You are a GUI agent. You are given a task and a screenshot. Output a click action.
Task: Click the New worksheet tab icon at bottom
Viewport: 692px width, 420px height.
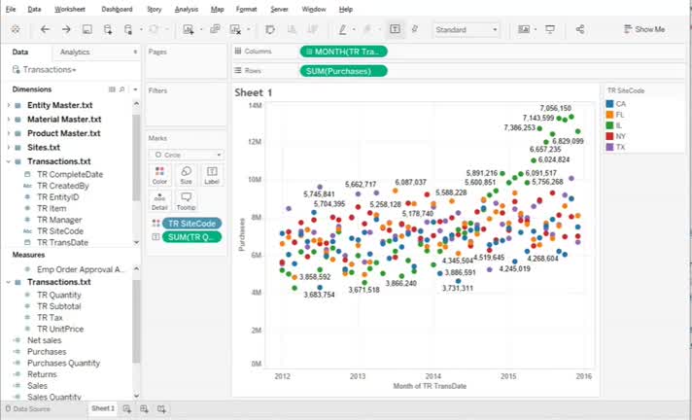coord(127,409)
